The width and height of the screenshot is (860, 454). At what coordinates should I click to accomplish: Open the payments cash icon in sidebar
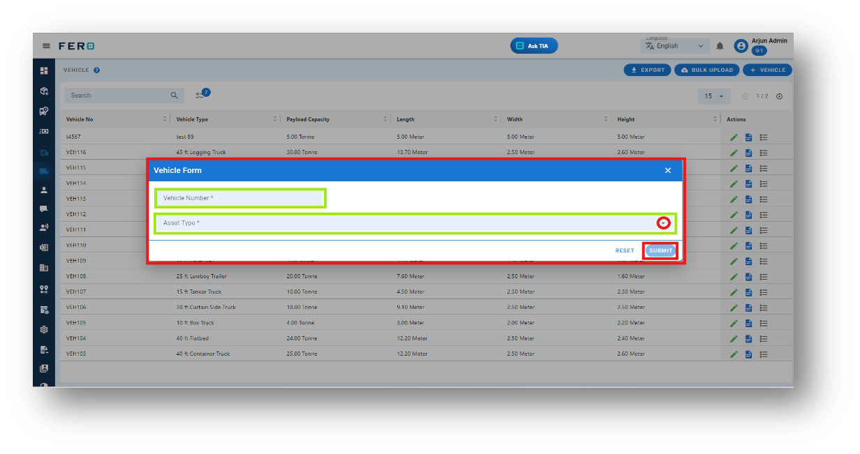click(x=44, y=131)
